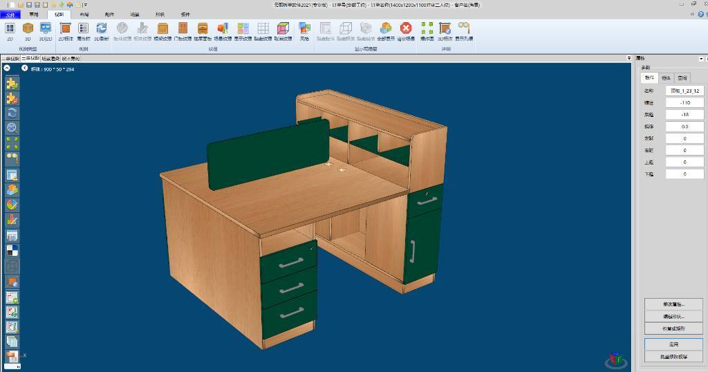Switch to the 2D view mode icon

(10, 29)
